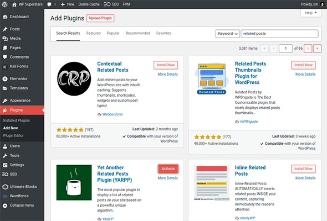Open Add New plugins submenu item

click(11, 128)
